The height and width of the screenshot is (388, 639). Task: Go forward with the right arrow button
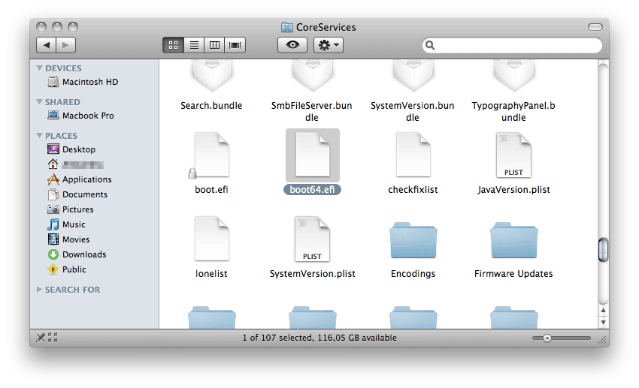pos(65,45)
